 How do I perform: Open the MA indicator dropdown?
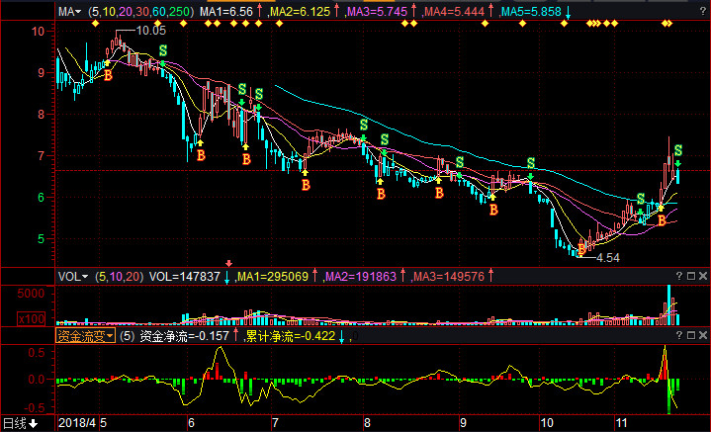coord(70,11)
